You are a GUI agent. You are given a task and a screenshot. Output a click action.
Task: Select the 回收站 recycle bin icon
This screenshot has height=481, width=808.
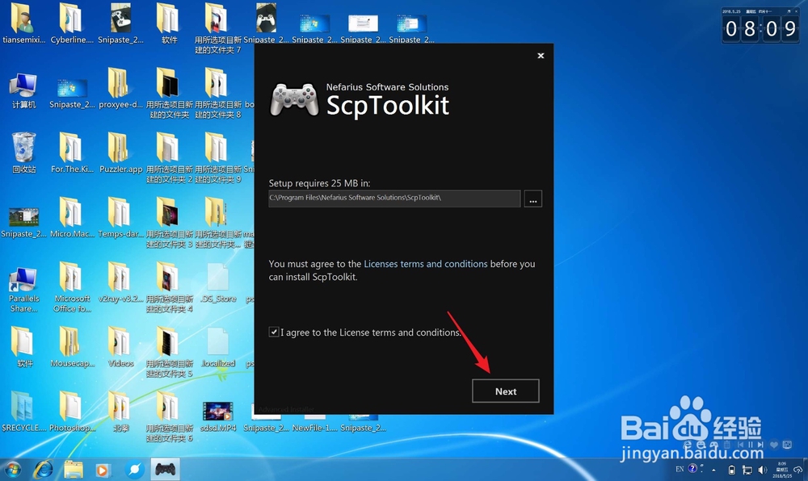(x=23, y=153)
